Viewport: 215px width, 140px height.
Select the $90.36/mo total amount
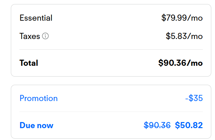coord(180,63)
